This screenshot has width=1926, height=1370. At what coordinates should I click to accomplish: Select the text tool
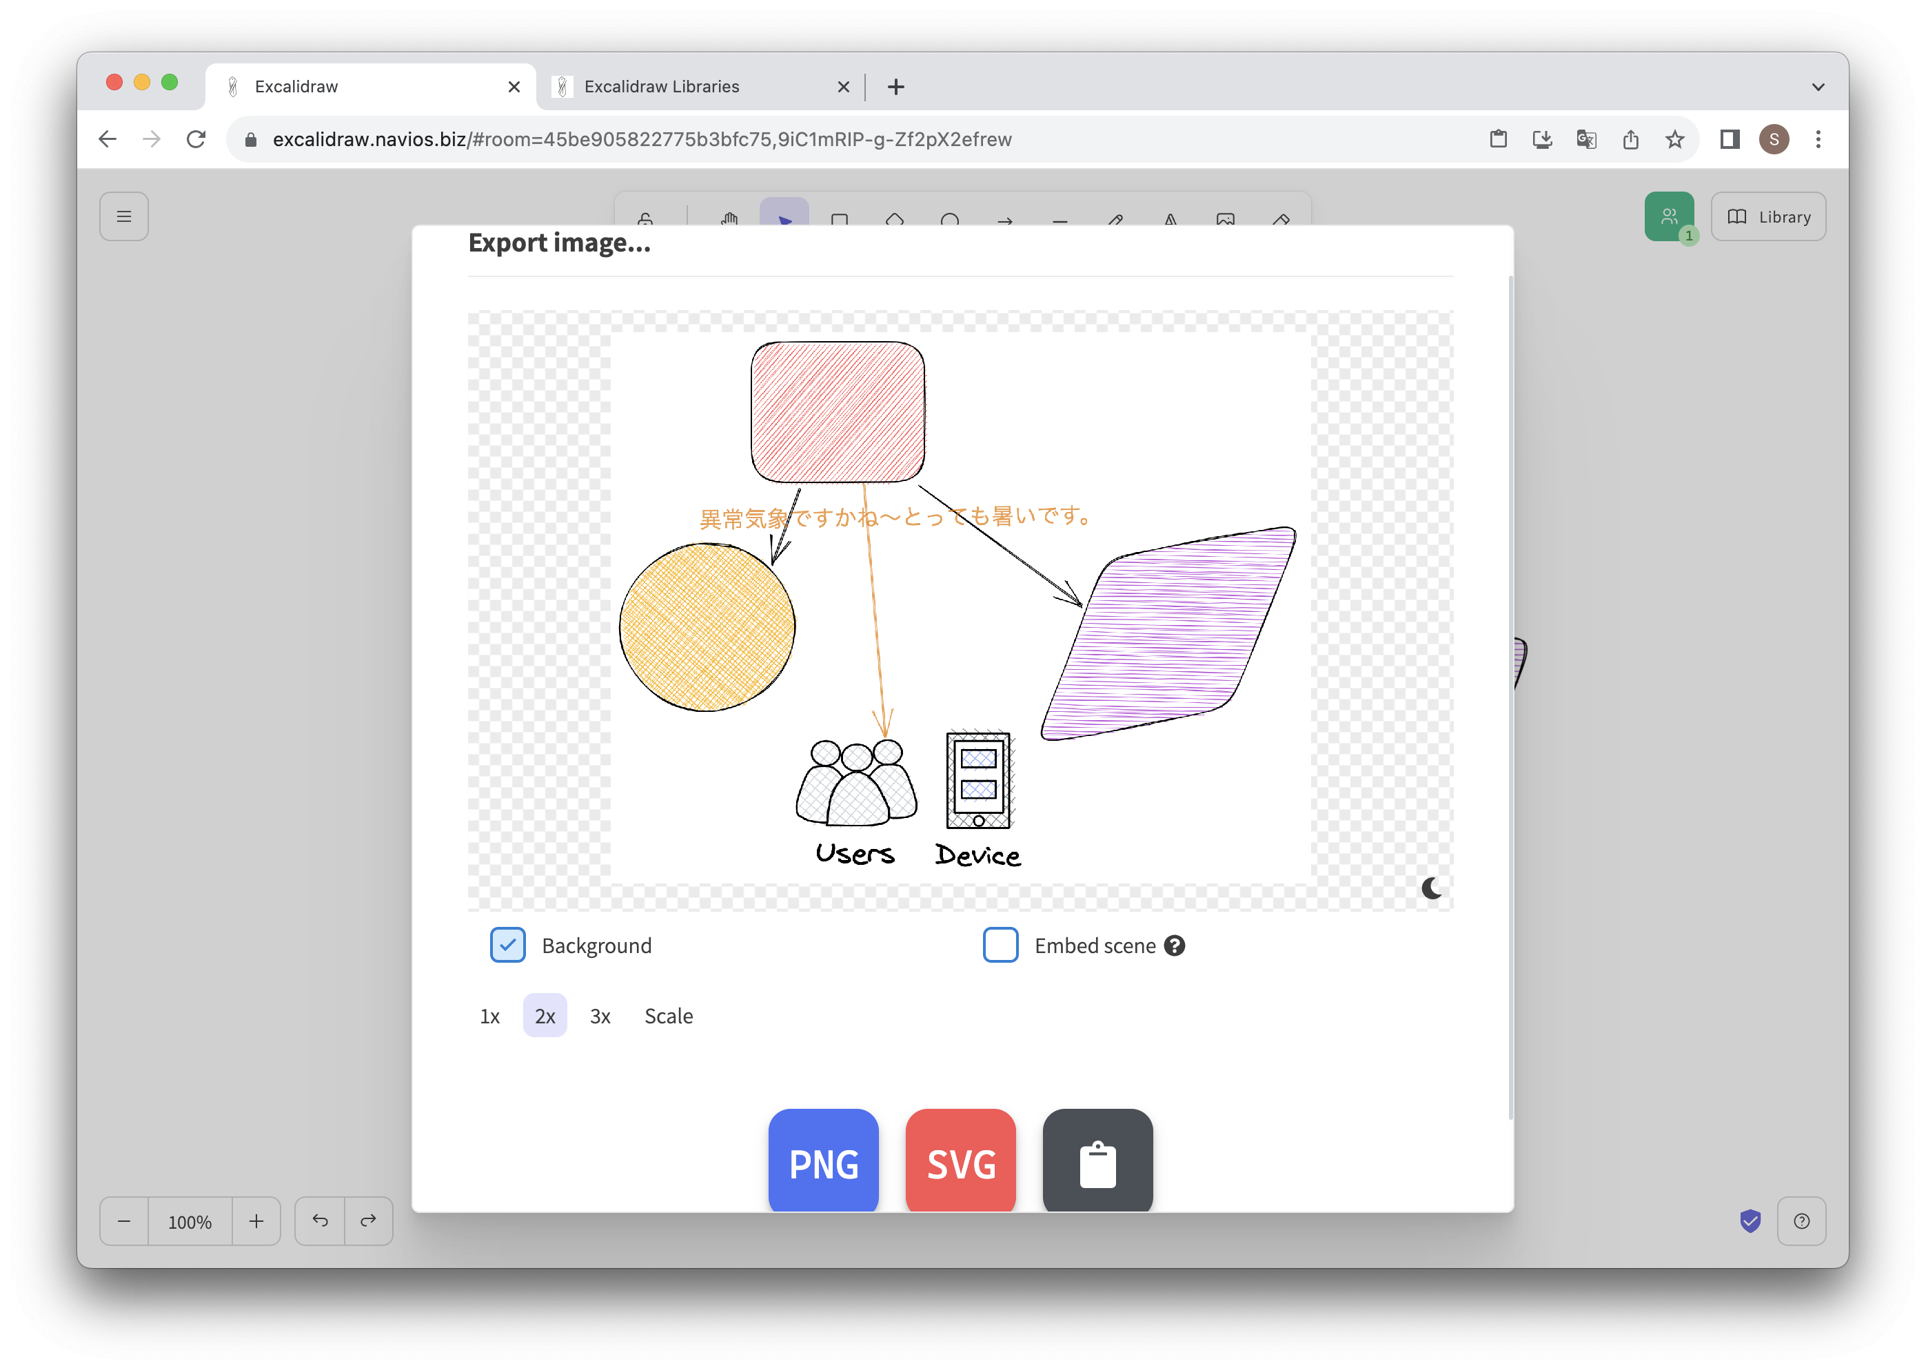[1170, 218]
